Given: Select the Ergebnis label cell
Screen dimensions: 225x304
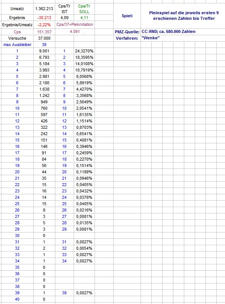Looking at the screenshot, I should (x=17, y=18).
